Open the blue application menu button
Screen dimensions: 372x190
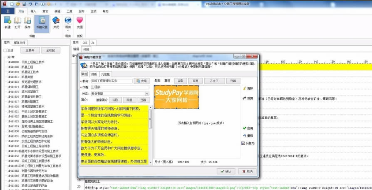coord(8,11)
